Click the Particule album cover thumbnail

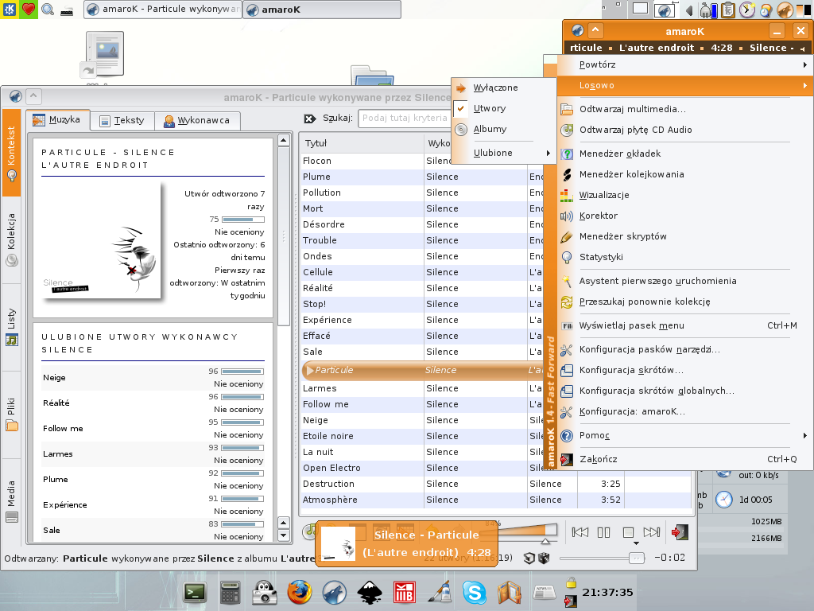101,241
